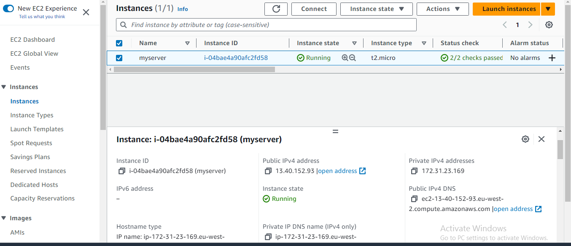Screen dimensions: 571x246
Task: Toggle the New EC2 Experience switch
Action: pyautogui.click(x=8, y=8)
